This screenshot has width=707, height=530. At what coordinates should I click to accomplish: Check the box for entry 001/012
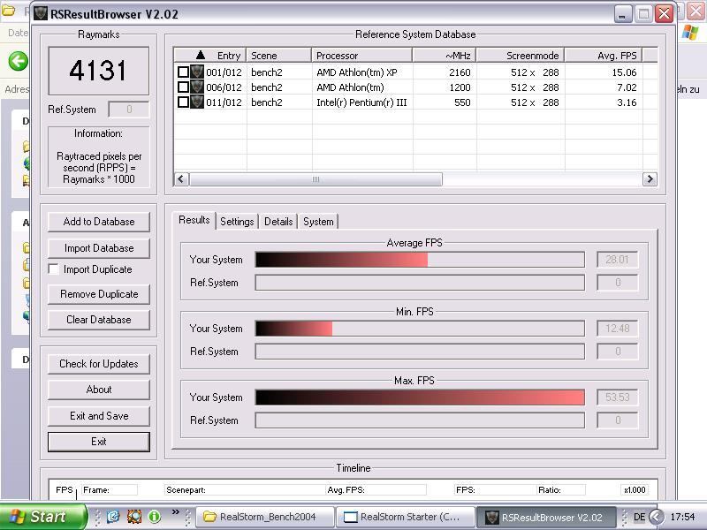[x=183, y=72]
